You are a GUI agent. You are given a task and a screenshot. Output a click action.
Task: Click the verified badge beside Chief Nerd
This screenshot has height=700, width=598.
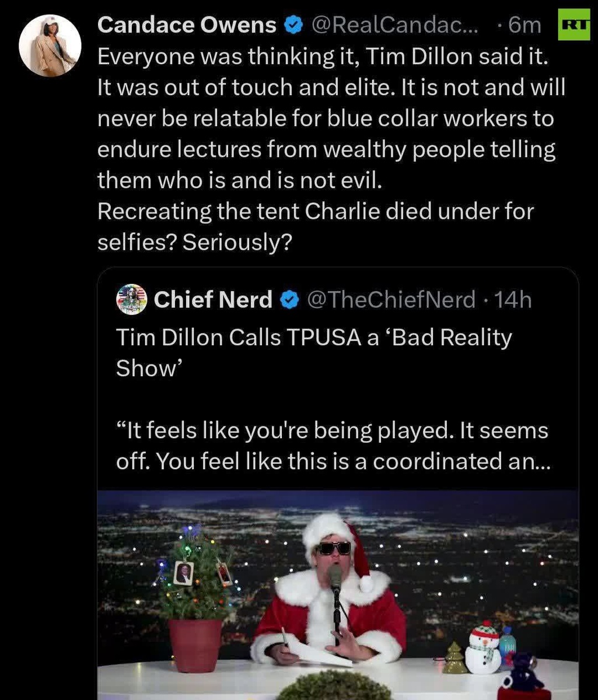289,300
